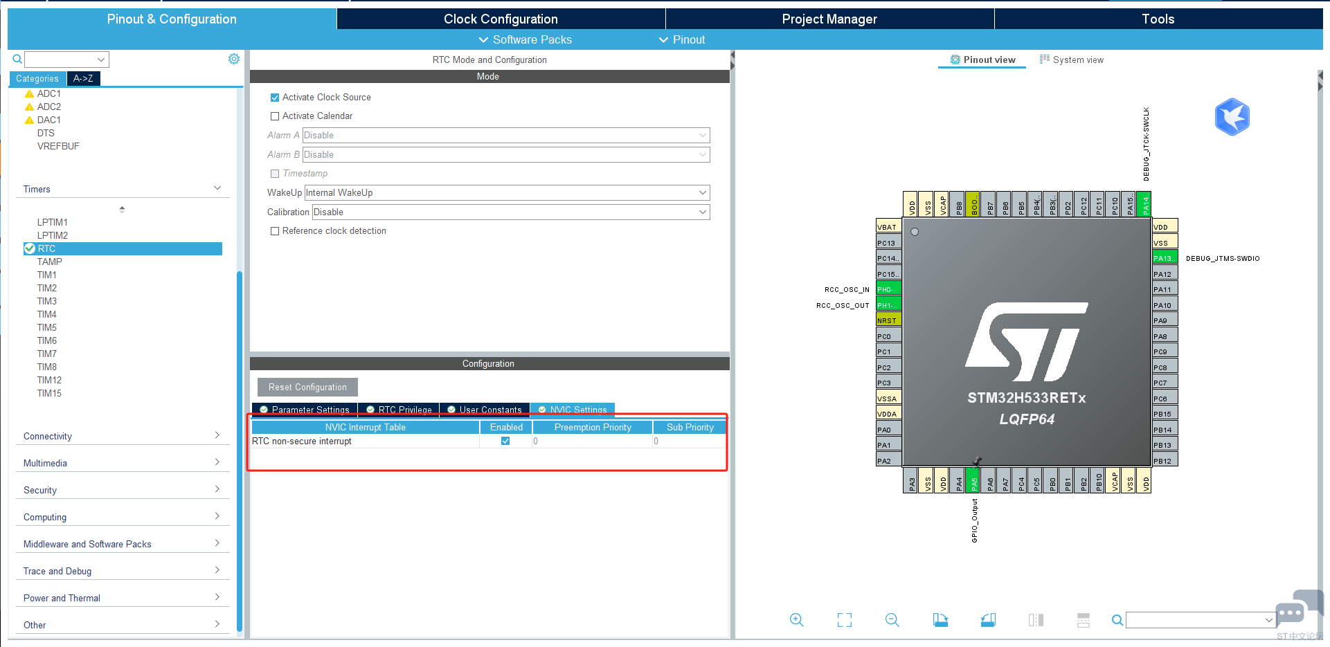Screen dimensions: 1330x647
Task: Expand the Computing category
Action: 217,516
